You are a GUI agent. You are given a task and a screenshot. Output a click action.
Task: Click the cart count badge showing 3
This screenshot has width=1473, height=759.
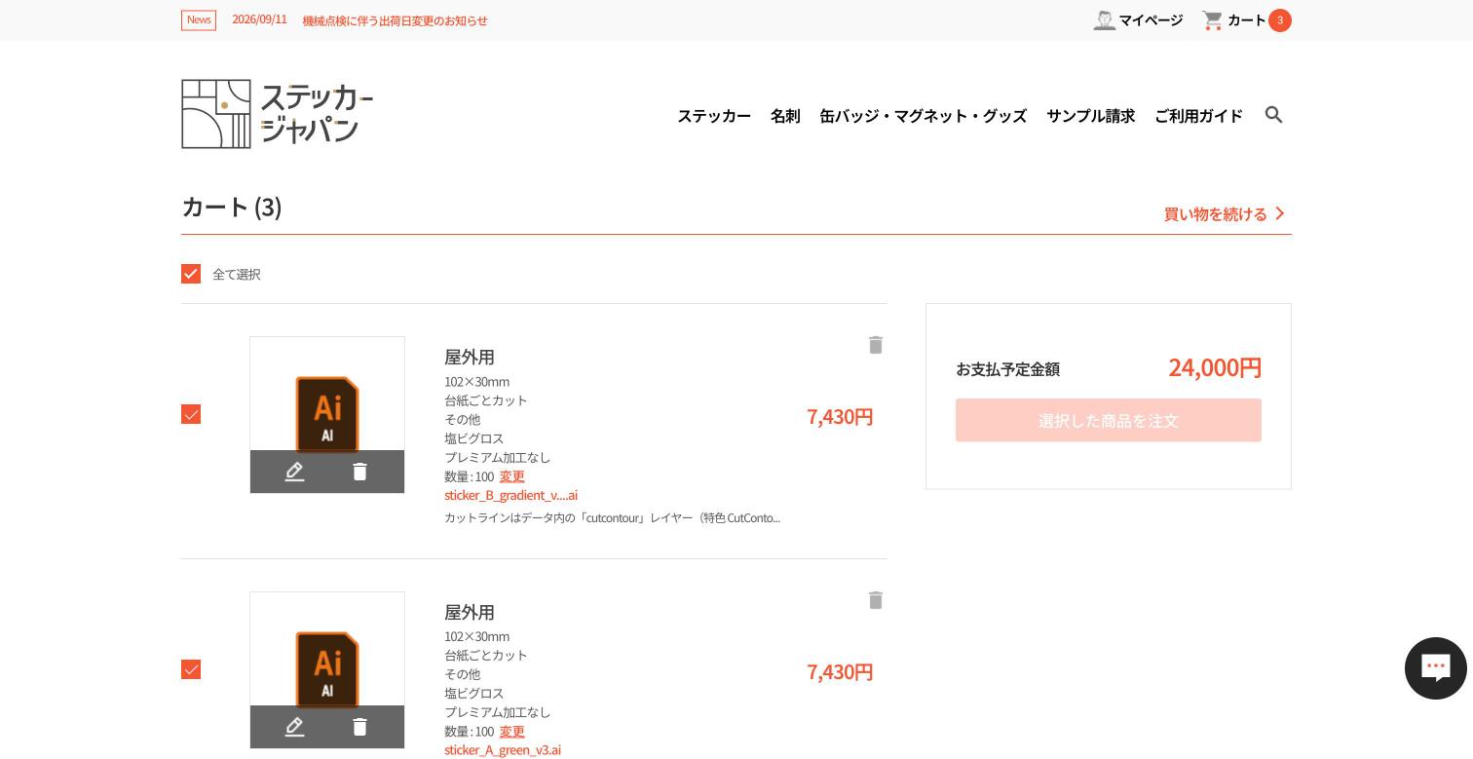[x=1280, y=20]
